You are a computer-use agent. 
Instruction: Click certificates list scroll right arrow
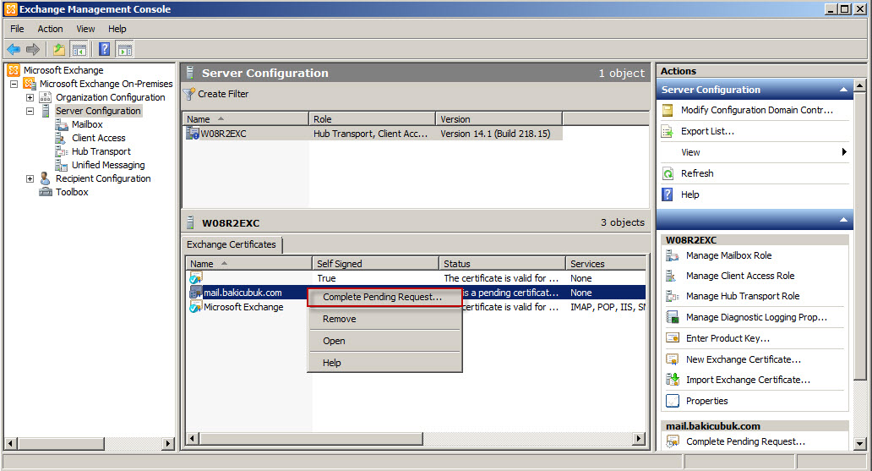(x=640, y=439)
